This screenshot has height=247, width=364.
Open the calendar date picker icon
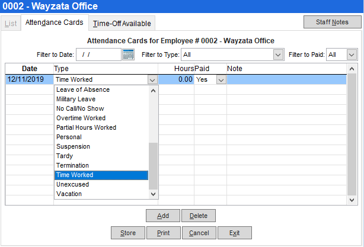click(128, 54)
